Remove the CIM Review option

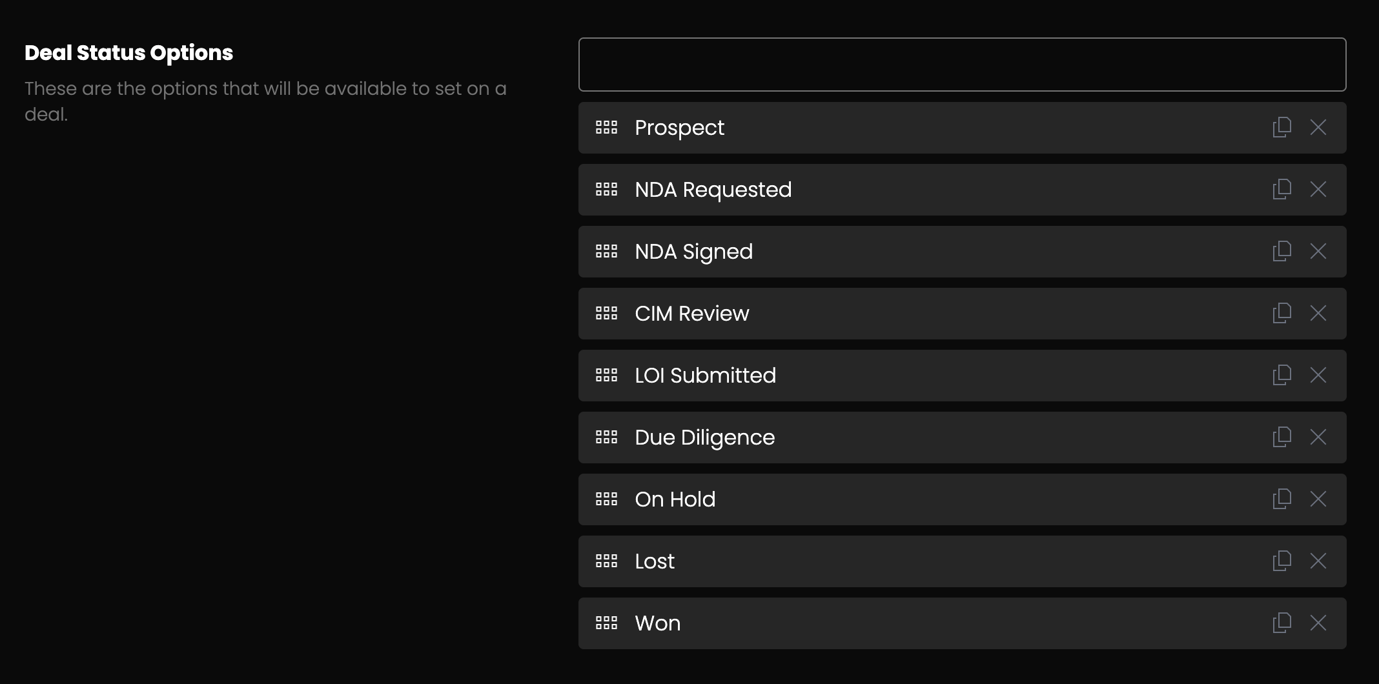[1318, 313]
